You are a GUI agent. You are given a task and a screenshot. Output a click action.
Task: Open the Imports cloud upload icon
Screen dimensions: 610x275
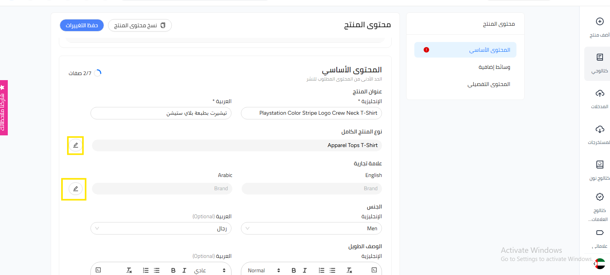[x=600, y=93]
